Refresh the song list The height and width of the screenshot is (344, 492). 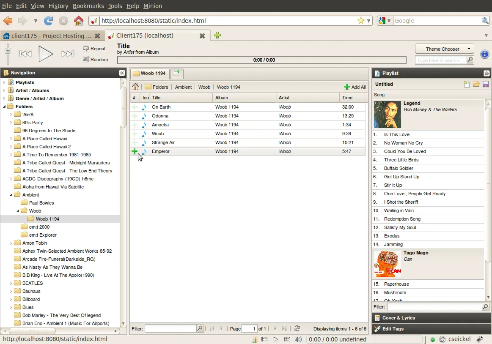click(297, 328)
